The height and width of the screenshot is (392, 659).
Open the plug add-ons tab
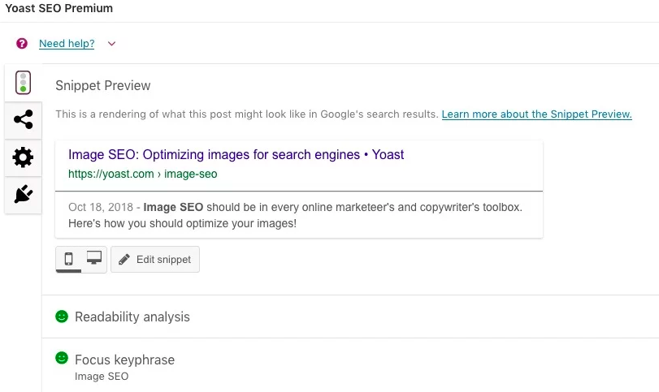pyautogui.click(x=23, y=194)
